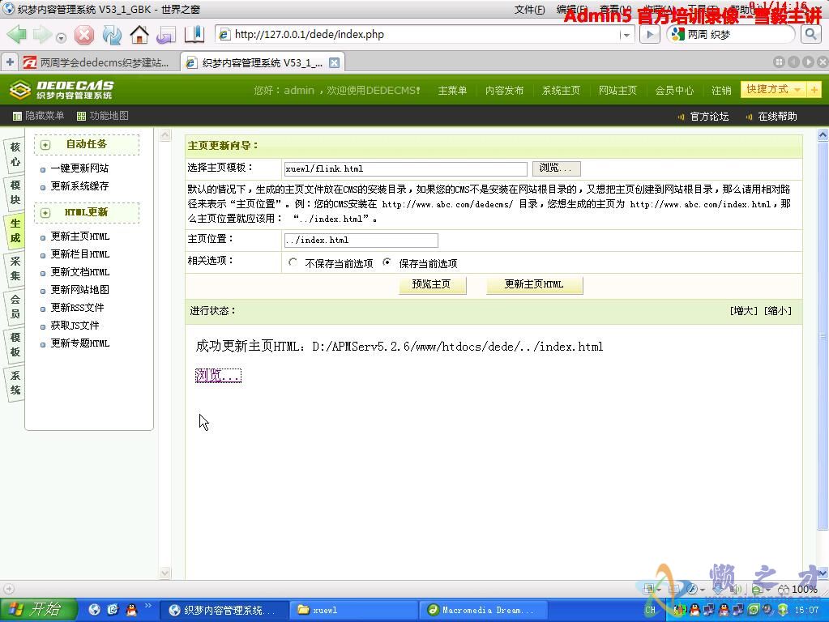The width and height of the screenshot is (829, 622).
Task: Open the Bookmarks icon
Action: click(x=193, y=35)
